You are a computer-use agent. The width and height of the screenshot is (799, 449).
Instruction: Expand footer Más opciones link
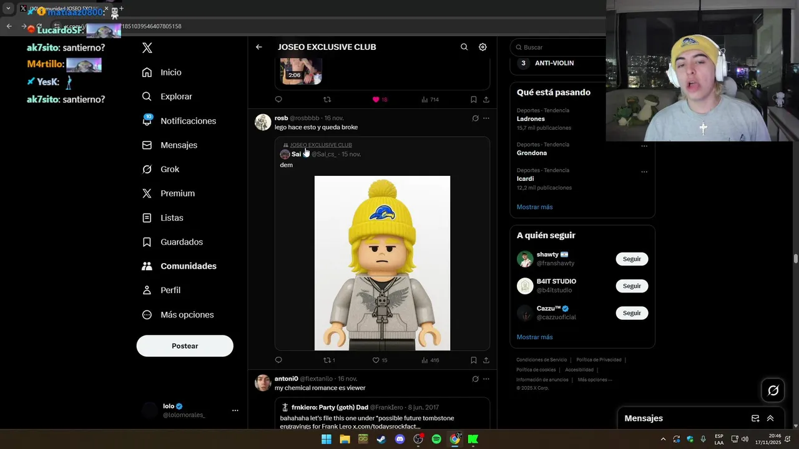click(594, 380)
